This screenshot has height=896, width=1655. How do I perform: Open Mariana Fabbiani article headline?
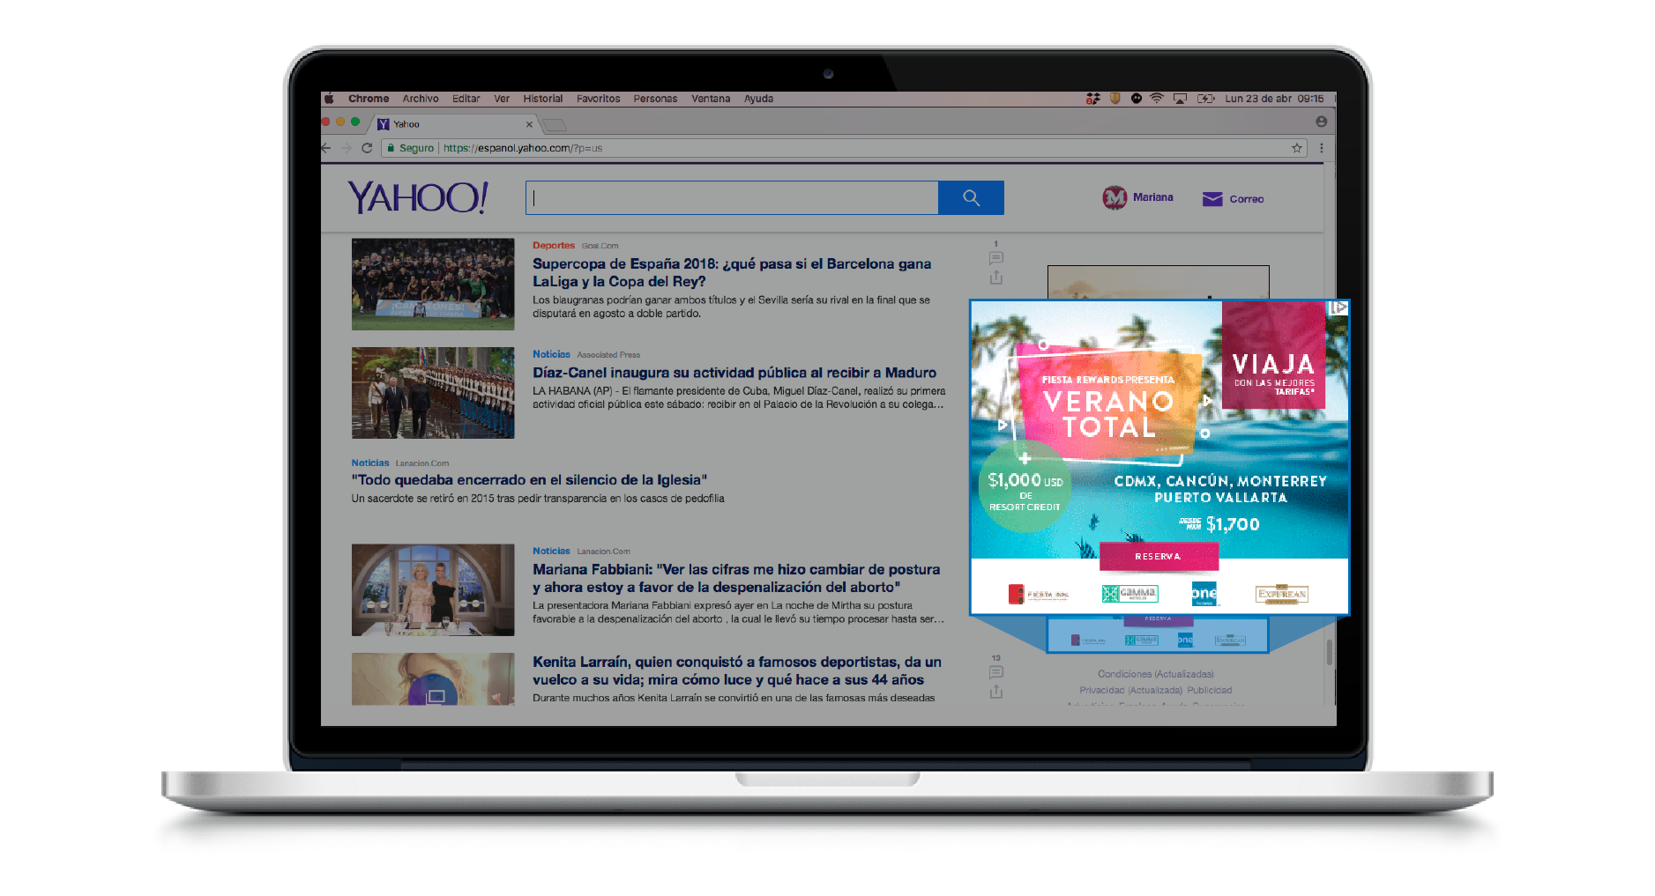(736, 578)
